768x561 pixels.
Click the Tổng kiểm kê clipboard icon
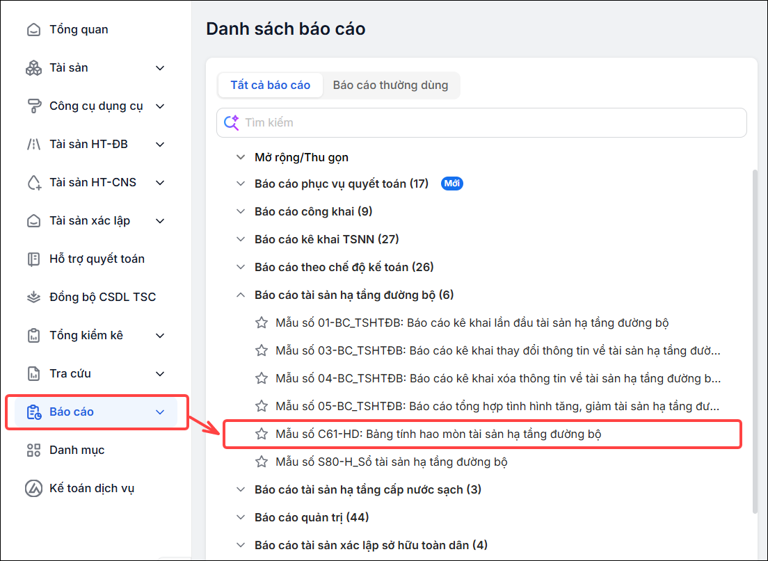pos(33,335)
